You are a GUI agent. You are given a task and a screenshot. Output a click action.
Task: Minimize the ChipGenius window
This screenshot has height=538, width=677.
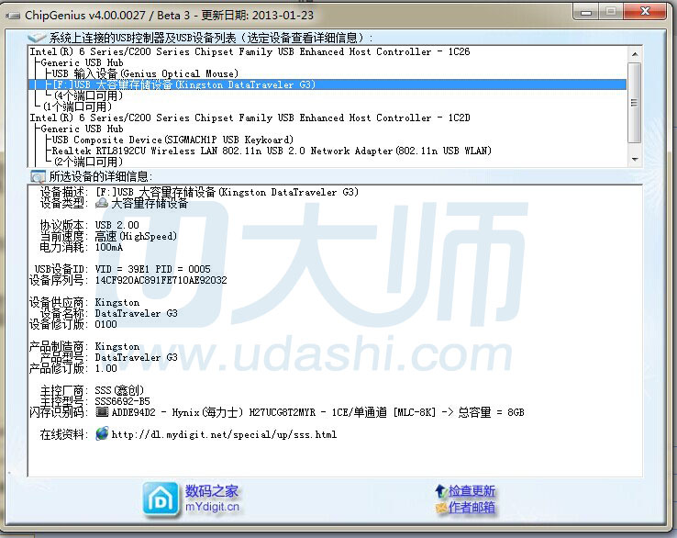pos(586,12)
